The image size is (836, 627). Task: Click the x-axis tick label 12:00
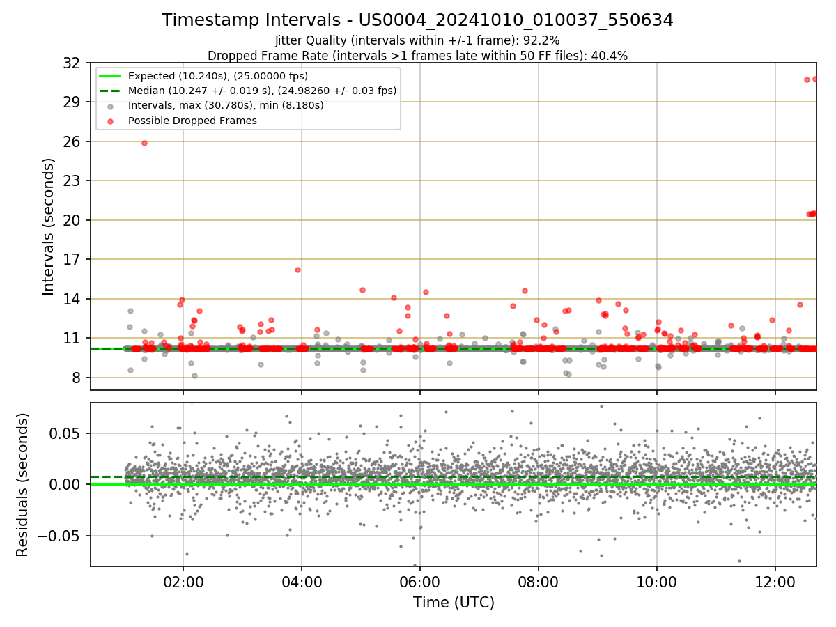tap(775, 581)
